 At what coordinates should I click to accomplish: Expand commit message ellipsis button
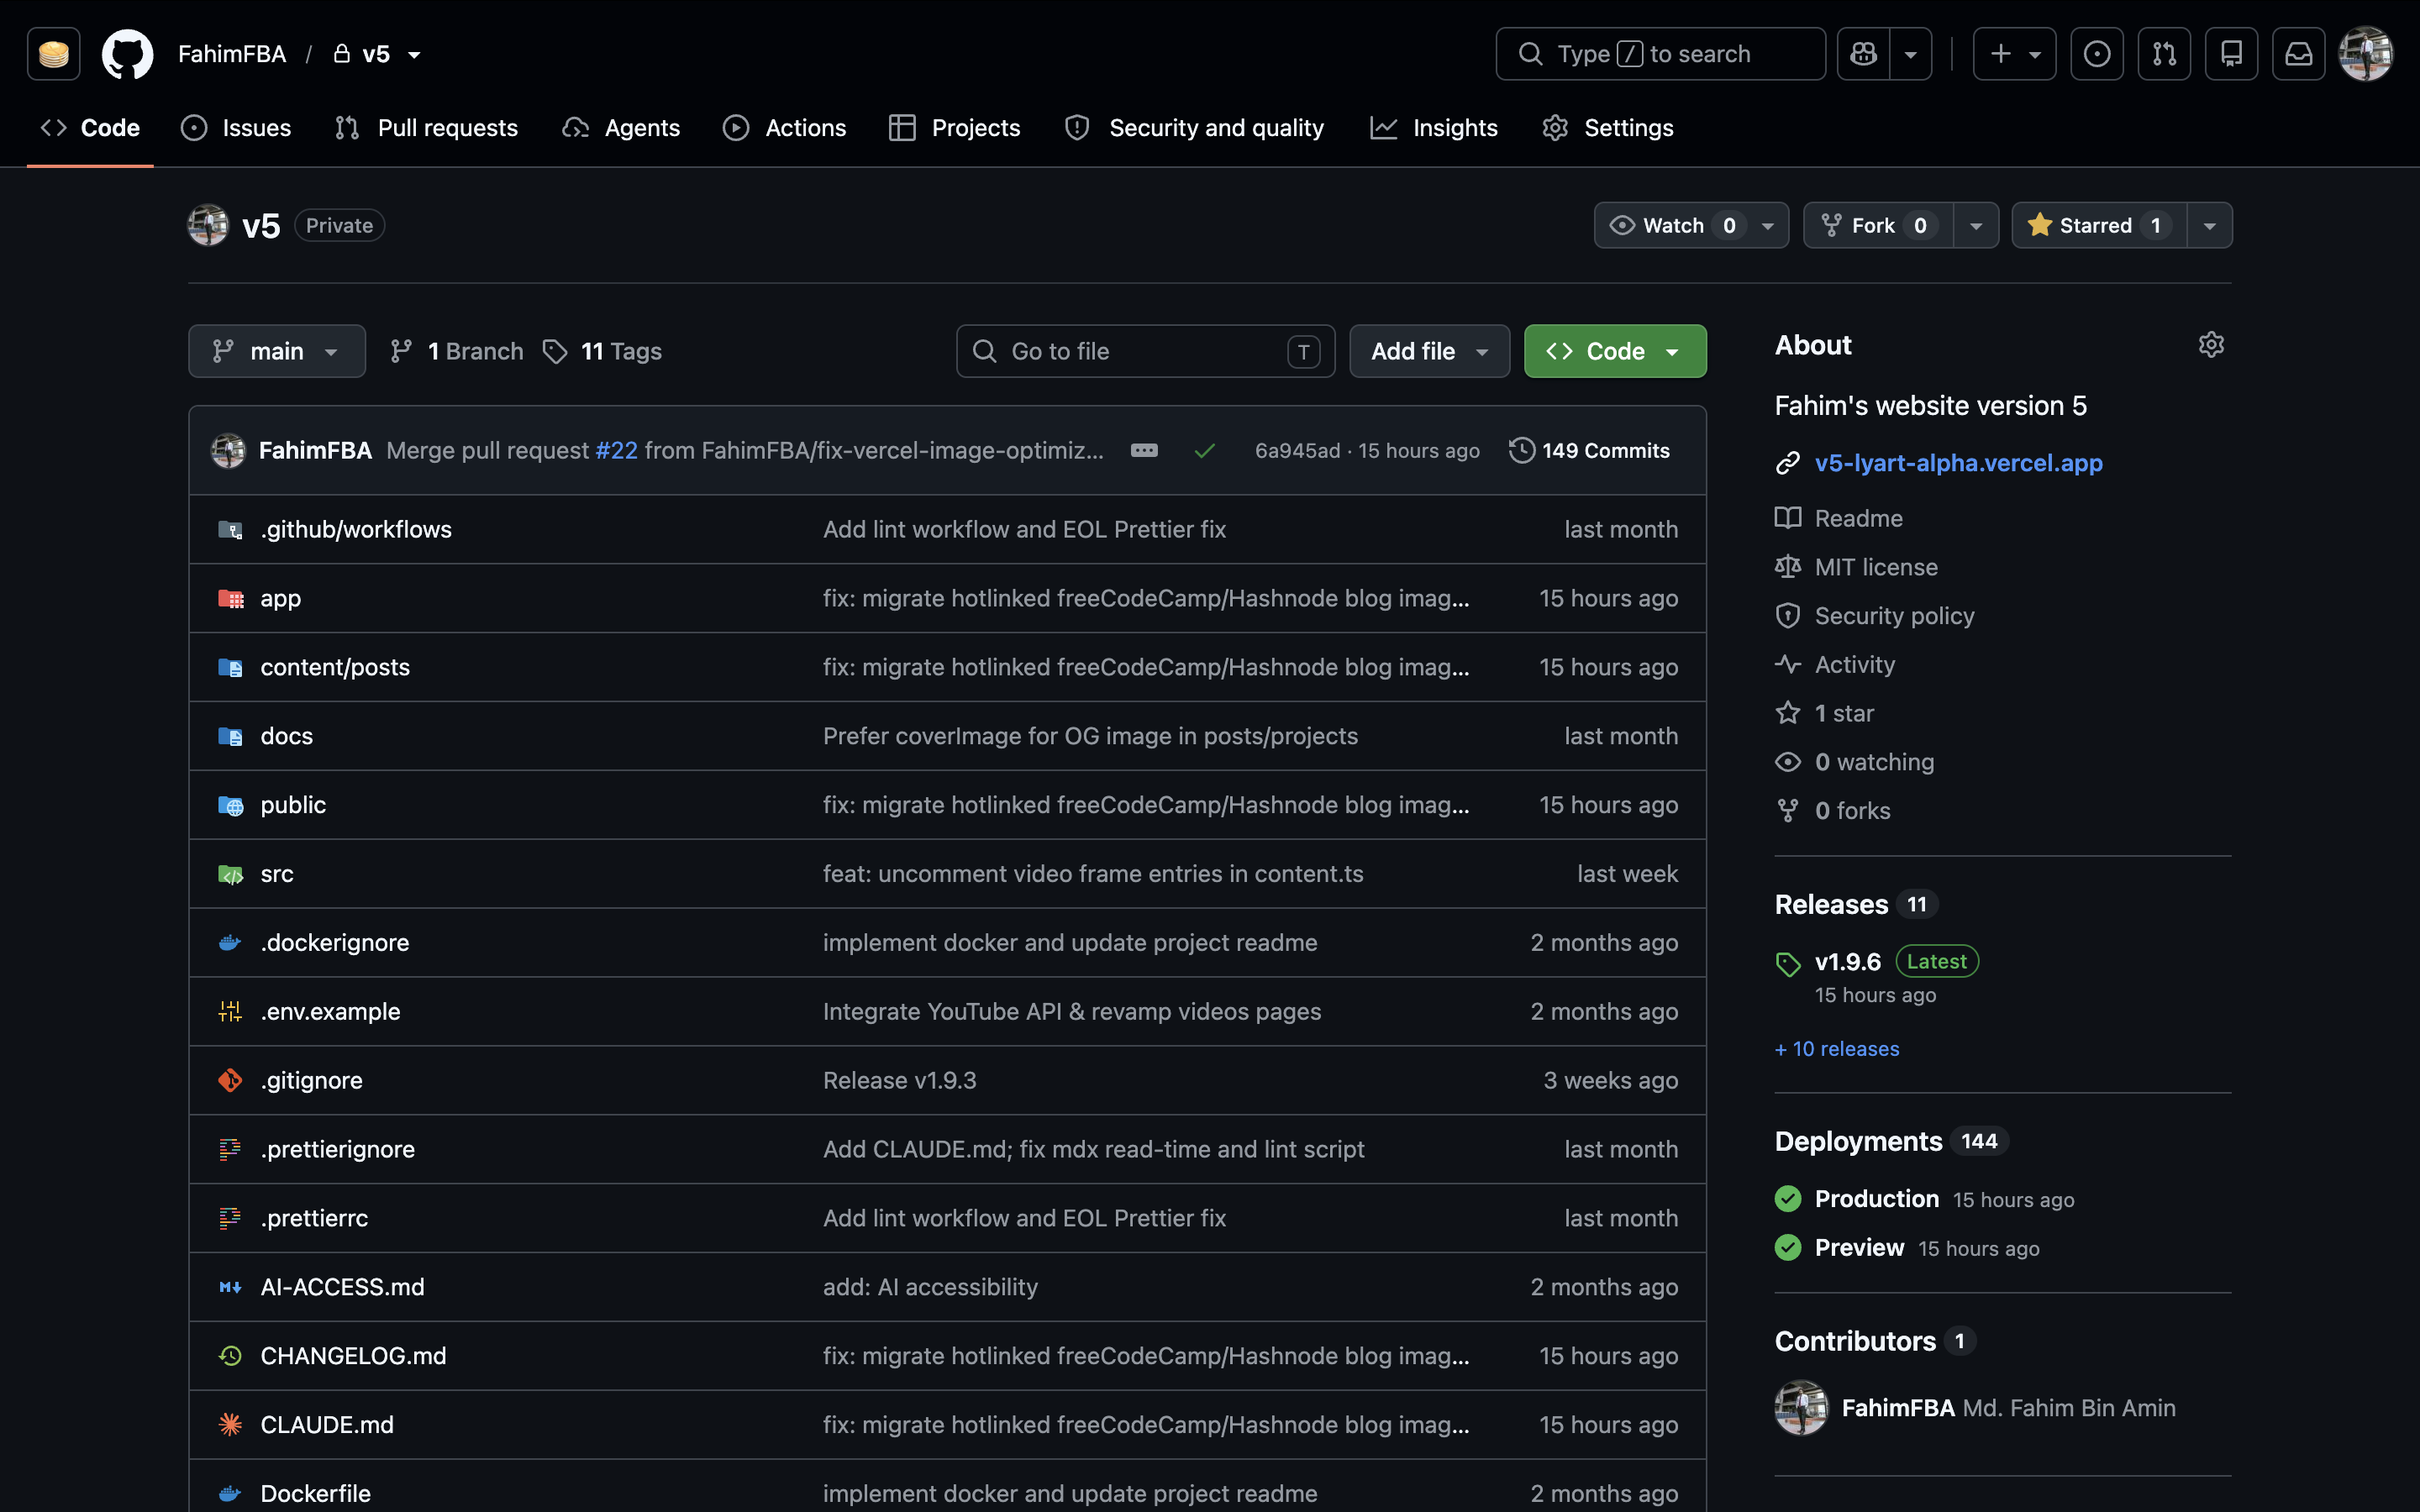[x=1144, y=451]
